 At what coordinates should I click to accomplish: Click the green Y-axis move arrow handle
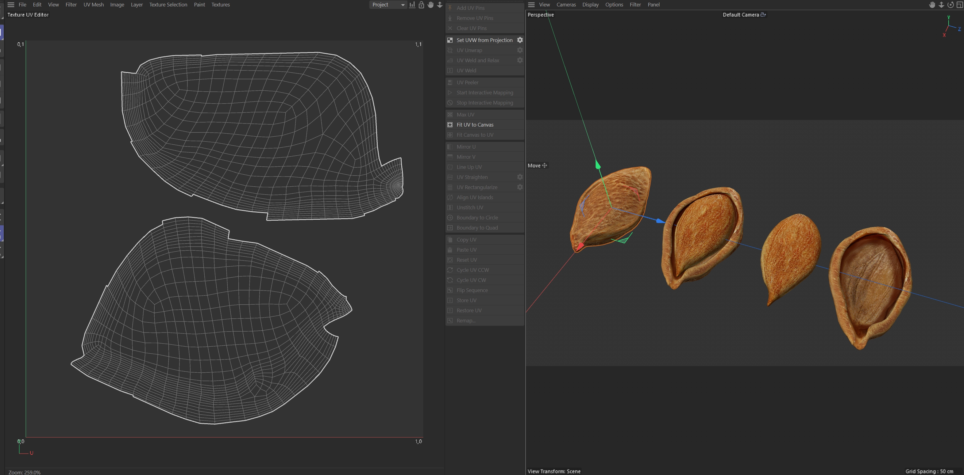[598, 165]
